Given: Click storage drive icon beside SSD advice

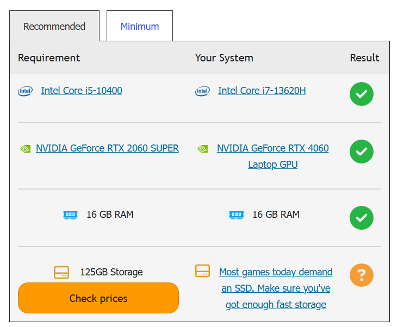Looking at the screenshot, I should click(202, 271).
